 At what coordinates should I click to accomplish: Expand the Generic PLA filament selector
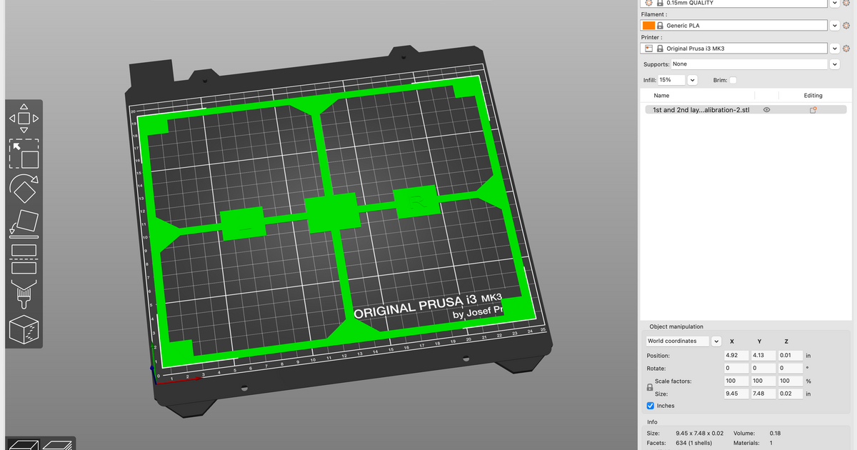(834, 25)
